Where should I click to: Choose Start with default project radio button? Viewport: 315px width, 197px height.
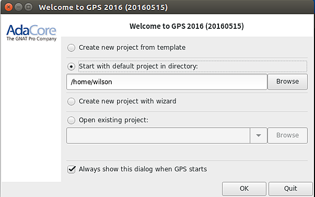(71, 67)
